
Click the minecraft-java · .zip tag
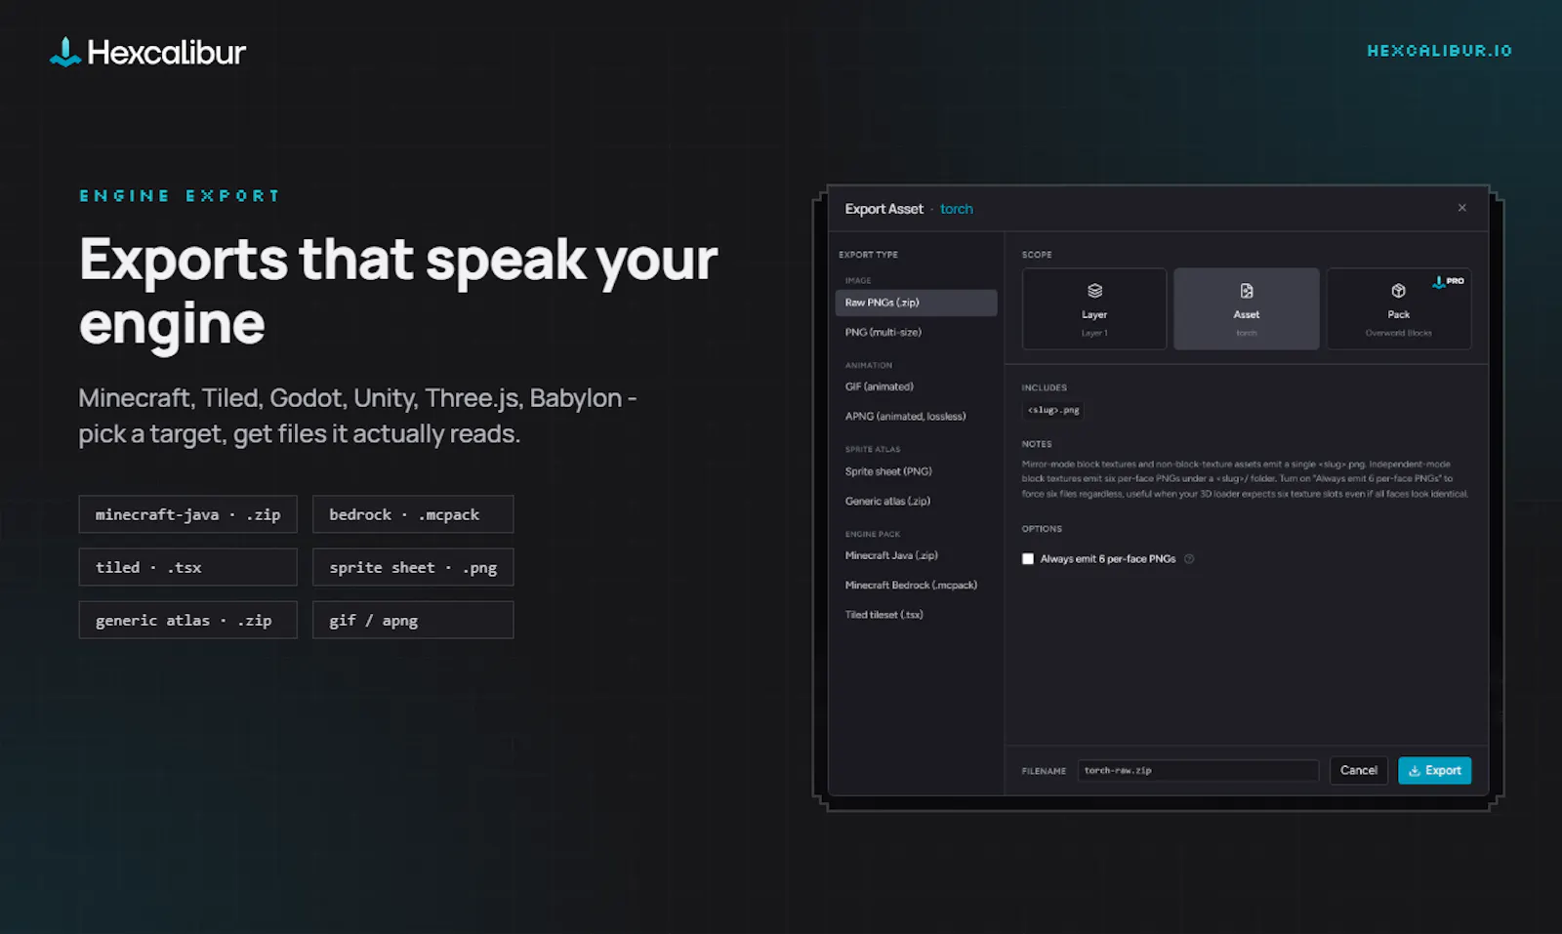click(187, 514)
